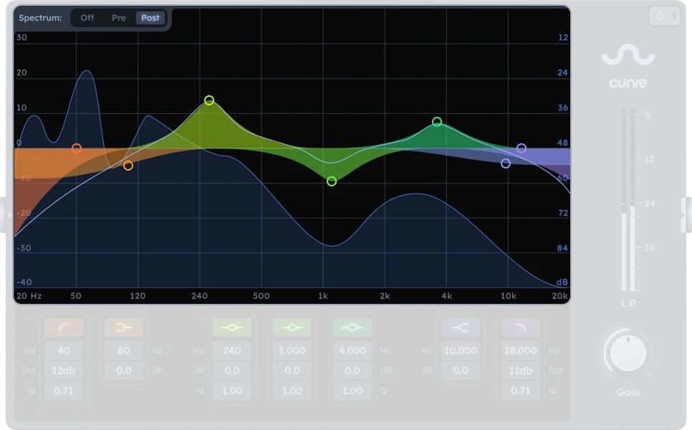692x430 pixels.
Task: Set spectrum analyzer to Off
Action: click(87, 18)
